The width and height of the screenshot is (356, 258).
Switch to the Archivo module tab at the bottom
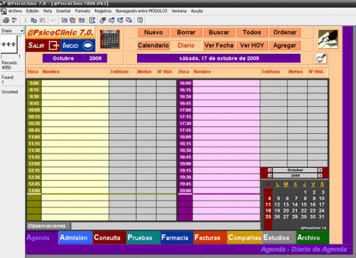[x=312, y=238]
